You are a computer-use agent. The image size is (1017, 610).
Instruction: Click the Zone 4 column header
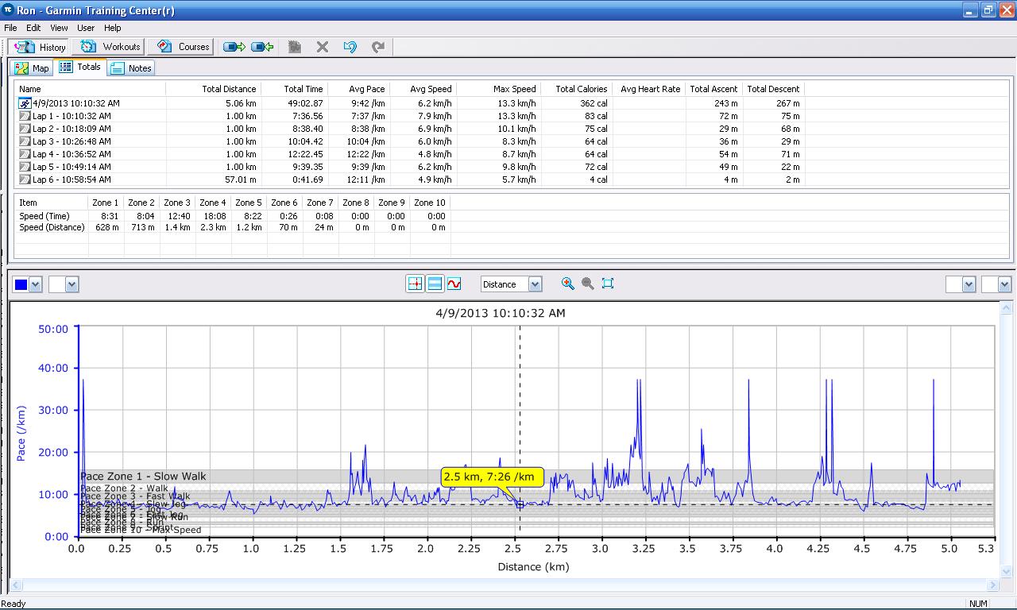213,203
